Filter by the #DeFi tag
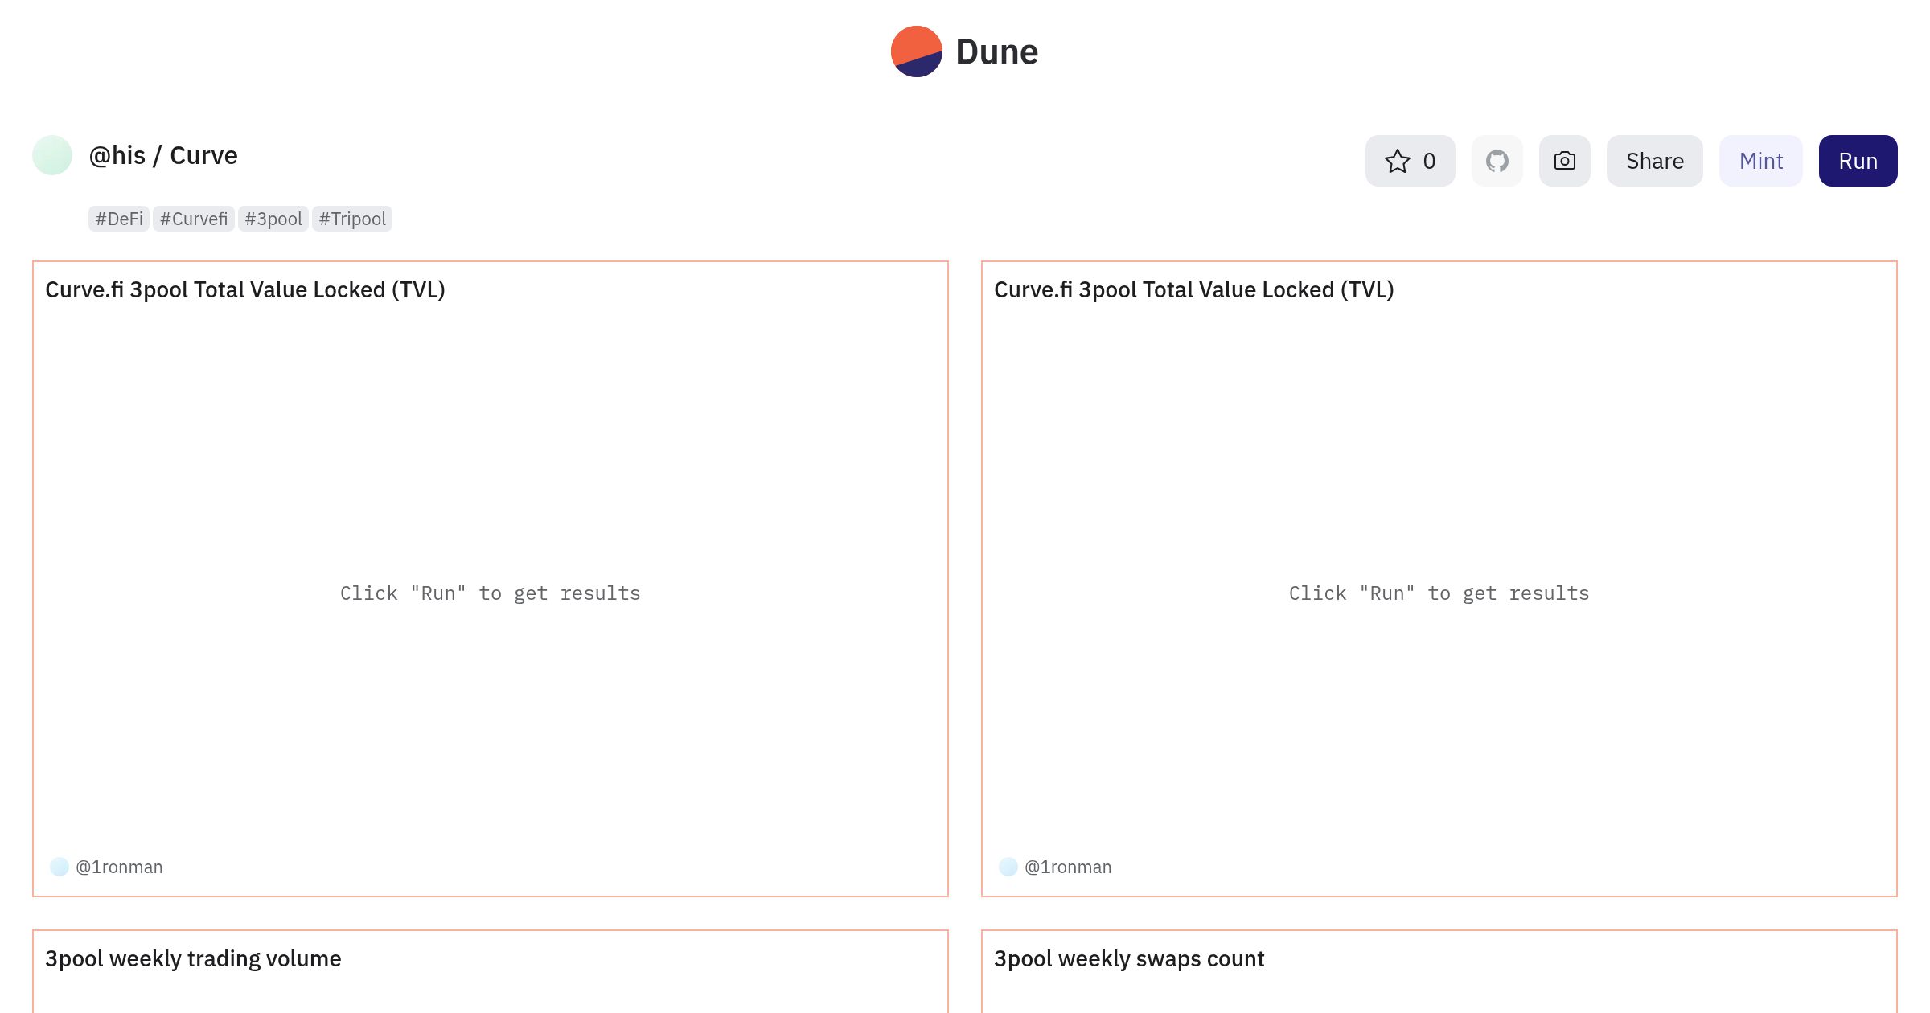1930x1013 pixels. (119, 219)
